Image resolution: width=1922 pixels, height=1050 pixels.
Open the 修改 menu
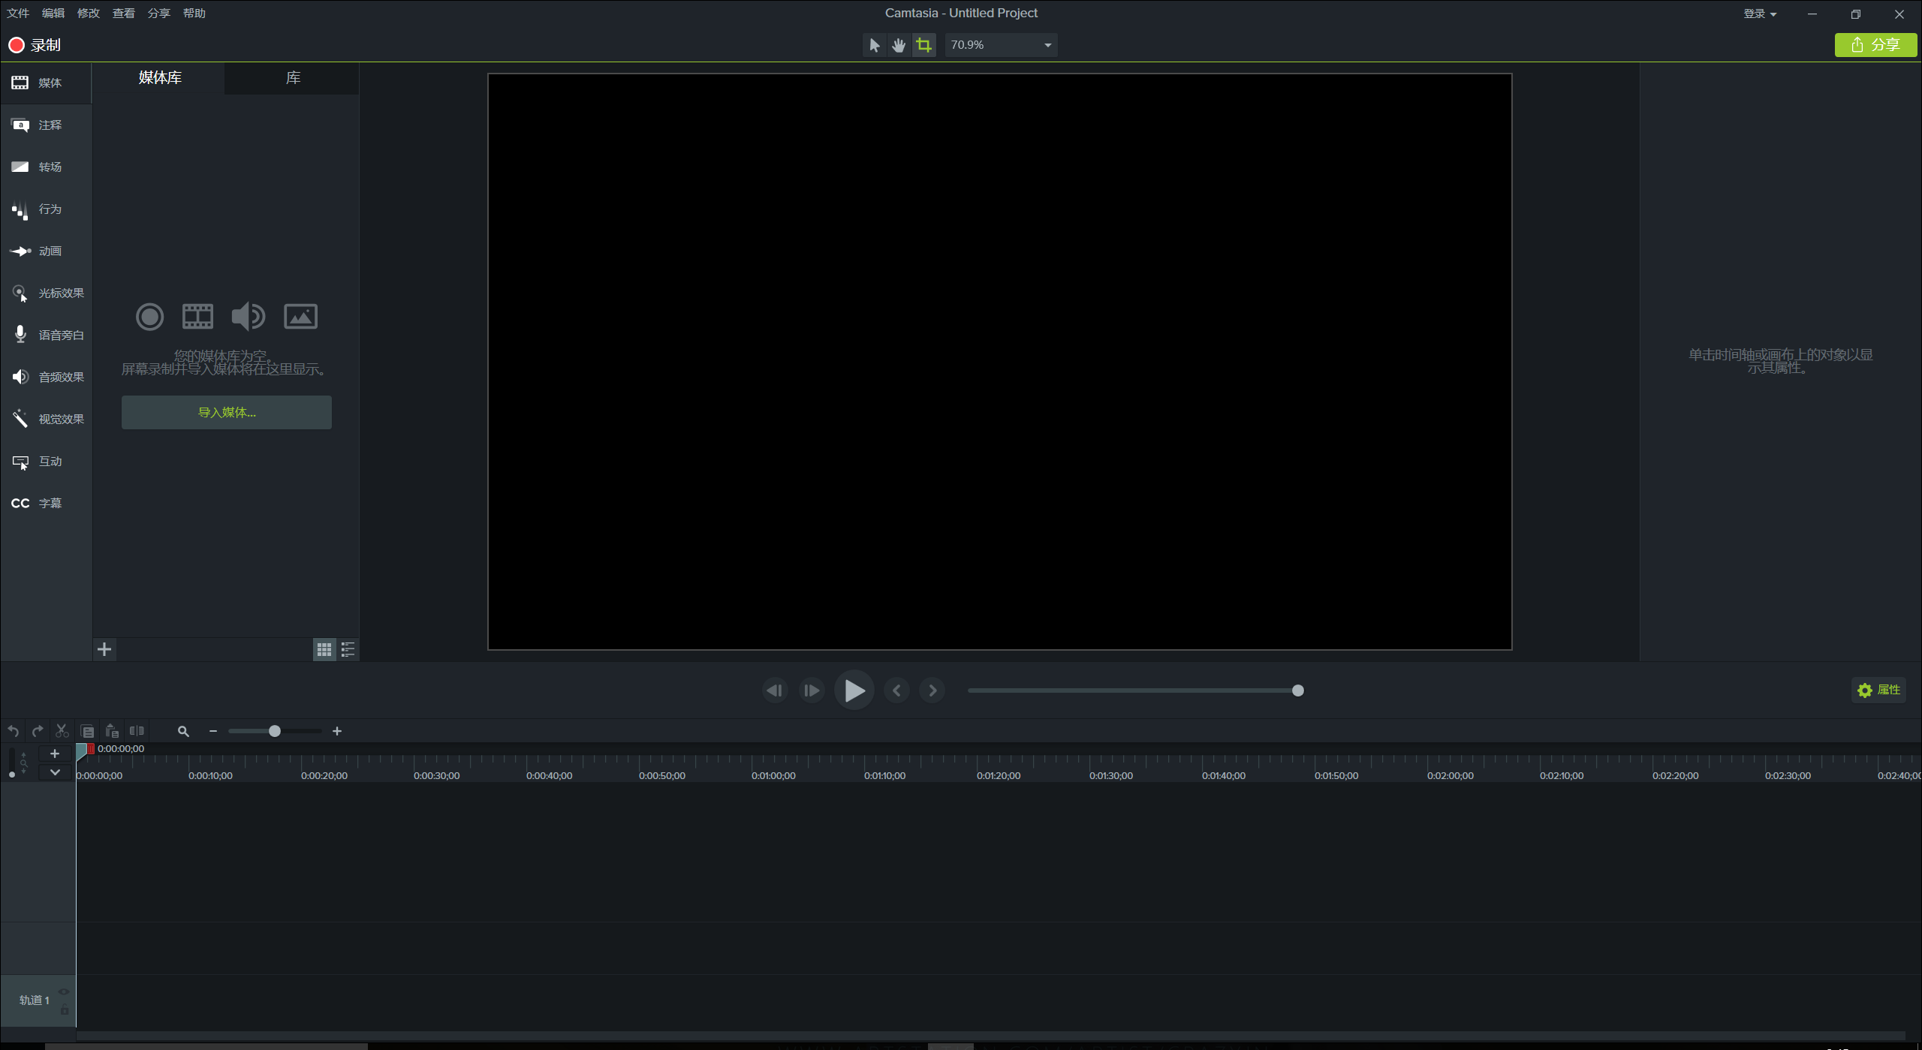coord(88,13)
